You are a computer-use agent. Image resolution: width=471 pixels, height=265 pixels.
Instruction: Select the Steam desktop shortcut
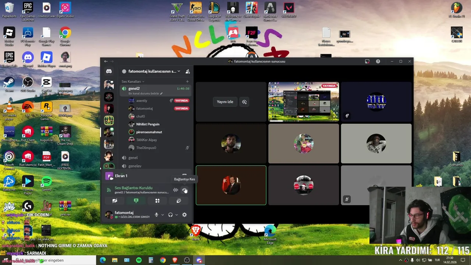coord(9,84)
